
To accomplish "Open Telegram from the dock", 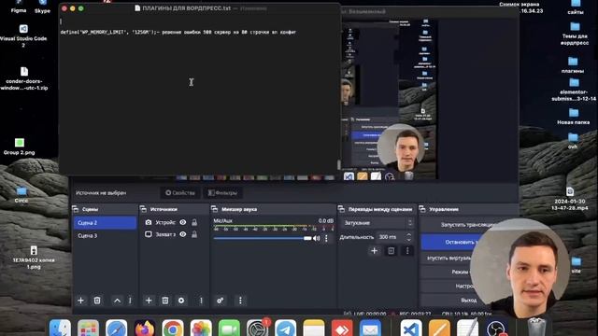I will coord(286,328).
